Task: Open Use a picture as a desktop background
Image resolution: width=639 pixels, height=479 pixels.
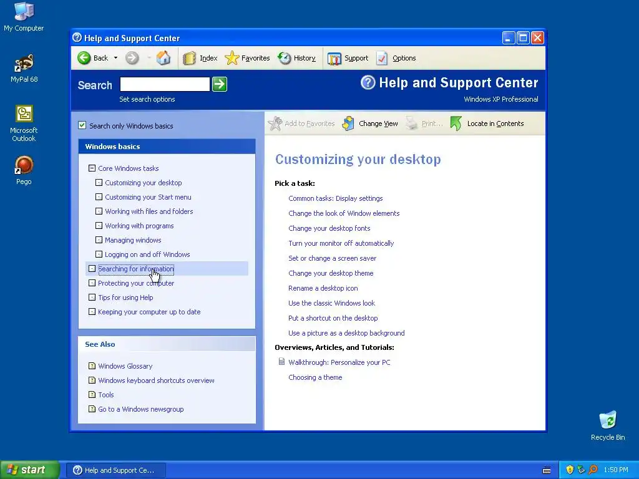Action: pyautogui.click(x=346, y=333)
